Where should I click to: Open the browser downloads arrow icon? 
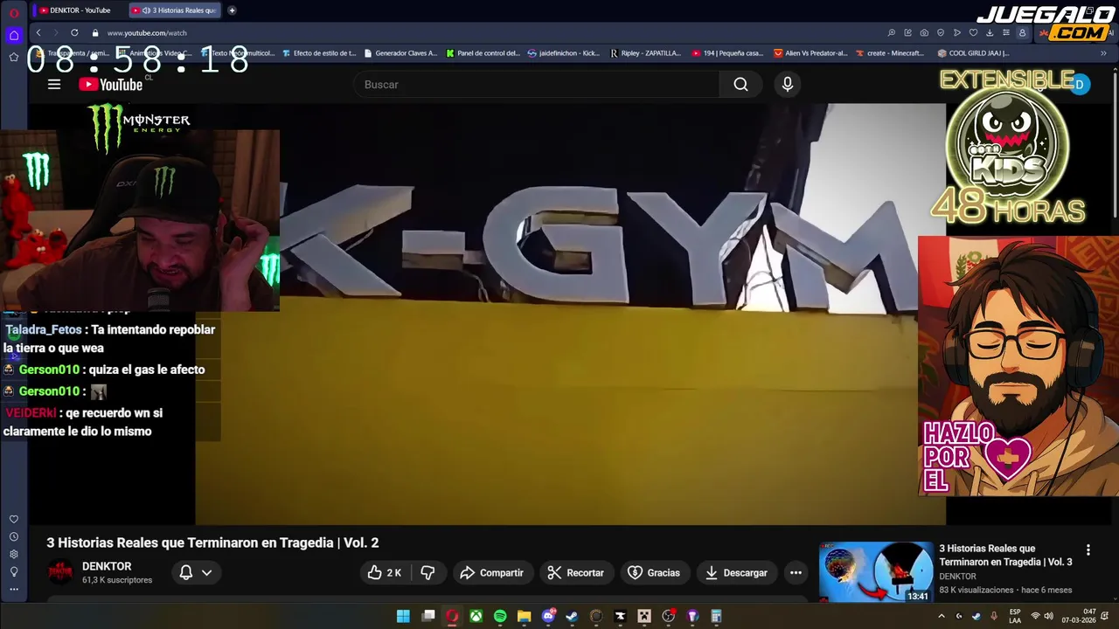point(990,33)
